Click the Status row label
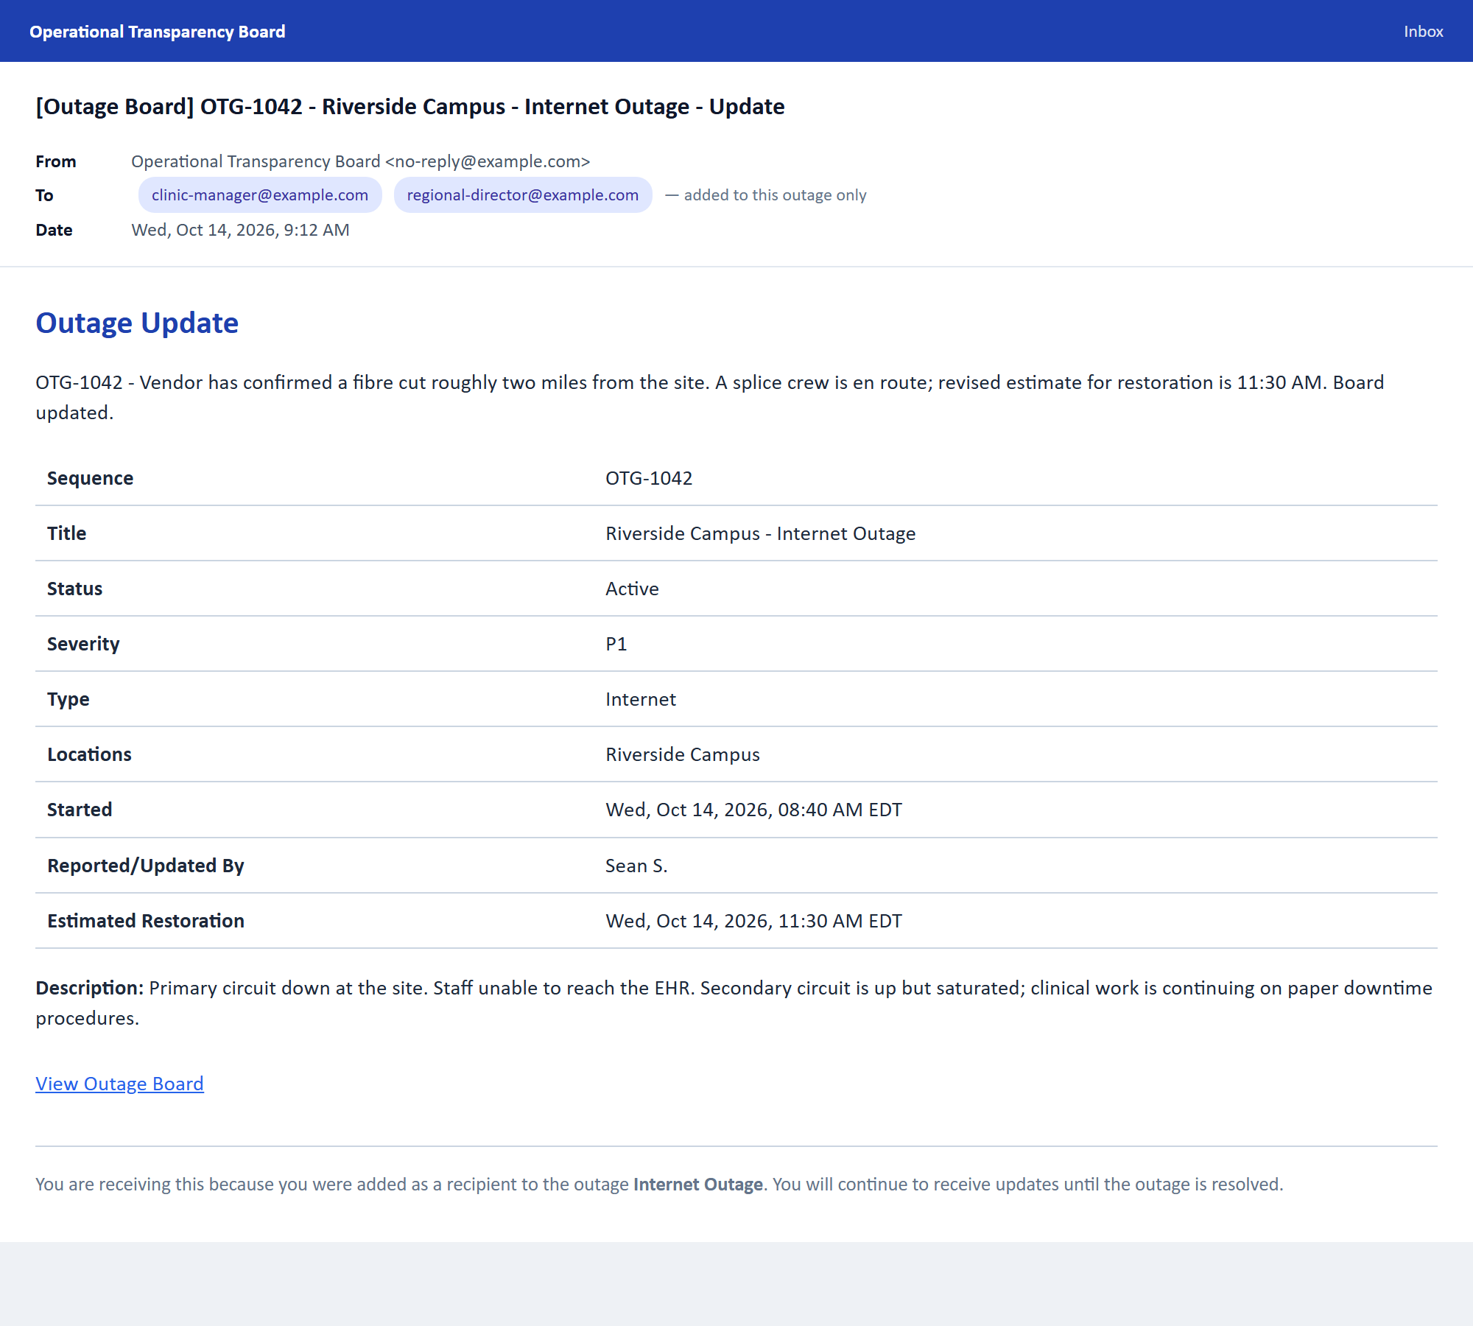Screen dimensions: 1473x1326 click(74, 589)
